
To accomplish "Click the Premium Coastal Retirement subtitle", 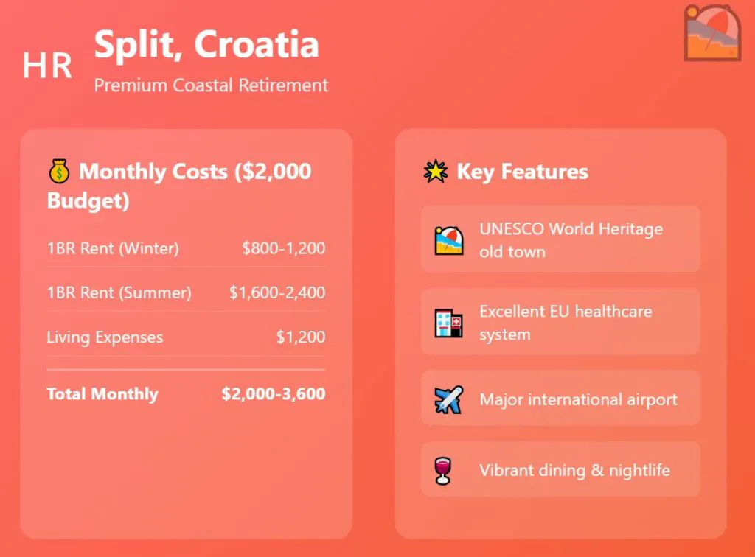I will (x=211, y=85).
